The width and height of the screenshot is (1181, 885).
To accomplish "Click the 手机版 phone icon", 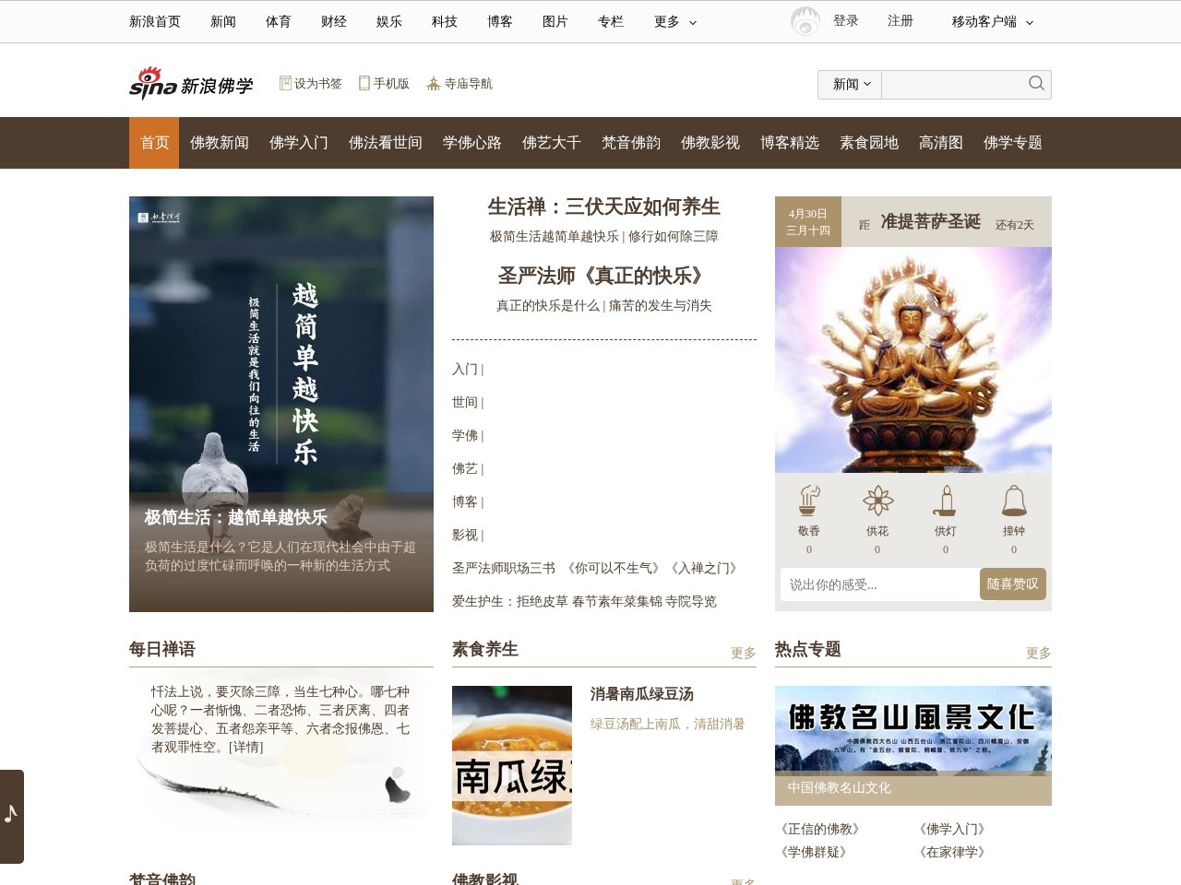I will [x=364, y=83].
